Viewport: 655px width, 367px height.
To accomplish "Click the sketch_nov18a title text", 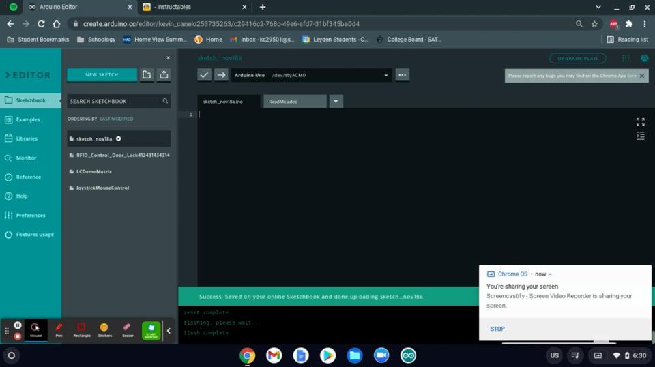I will click(220, 58).
